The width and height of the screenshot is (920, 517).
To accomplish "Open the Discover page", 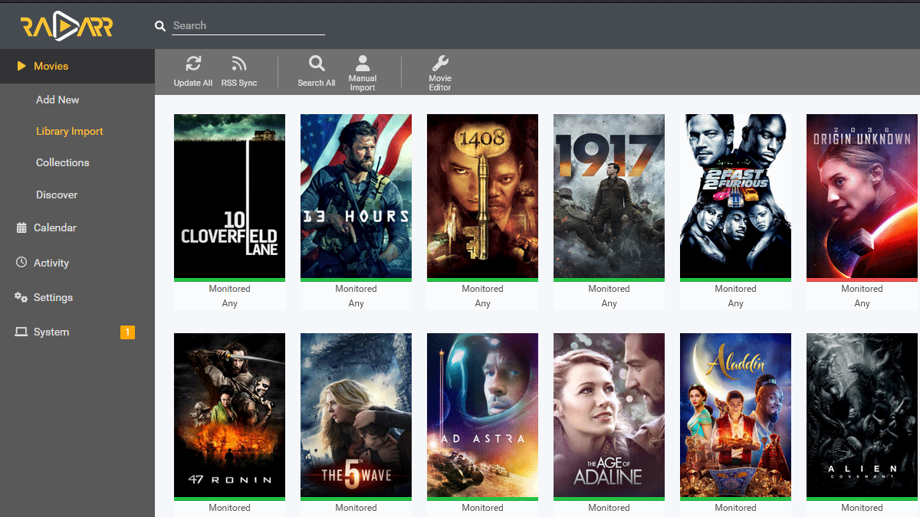I will (57, 195).
